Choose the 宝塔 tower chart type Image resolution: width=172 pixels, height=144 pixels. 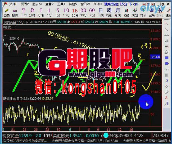coord(152,13)
